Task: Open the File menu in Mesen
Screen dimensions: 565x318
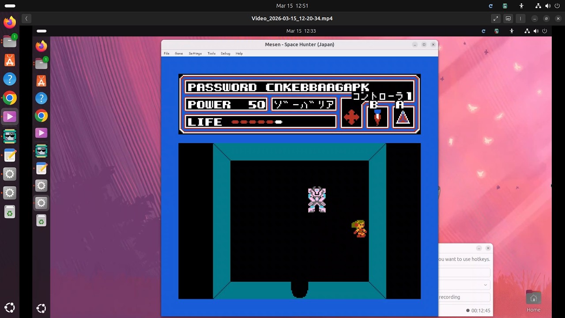Action: 166,53
